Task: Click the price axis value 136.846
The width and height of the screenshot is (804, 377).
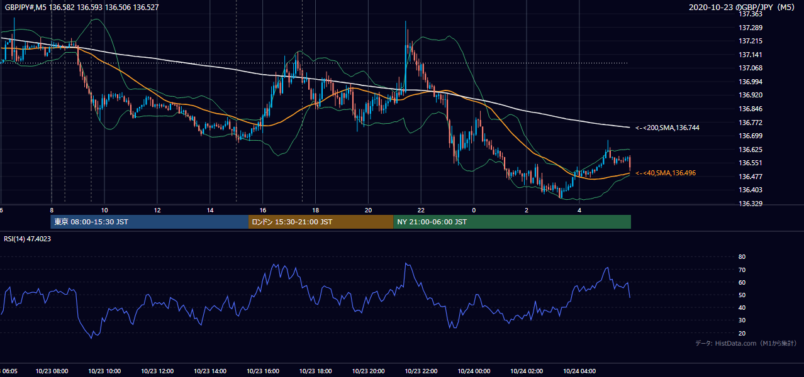Action: pyautogui.click(x=751, y=109)
